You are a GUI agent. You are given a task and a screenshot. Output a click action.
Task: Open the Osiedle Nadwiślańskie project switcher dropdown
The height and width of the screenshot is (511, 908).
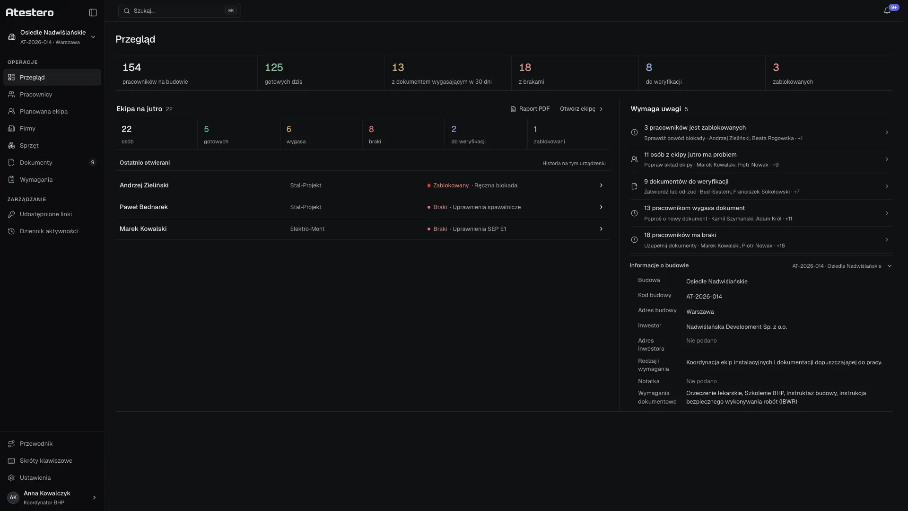coord(52,37)
